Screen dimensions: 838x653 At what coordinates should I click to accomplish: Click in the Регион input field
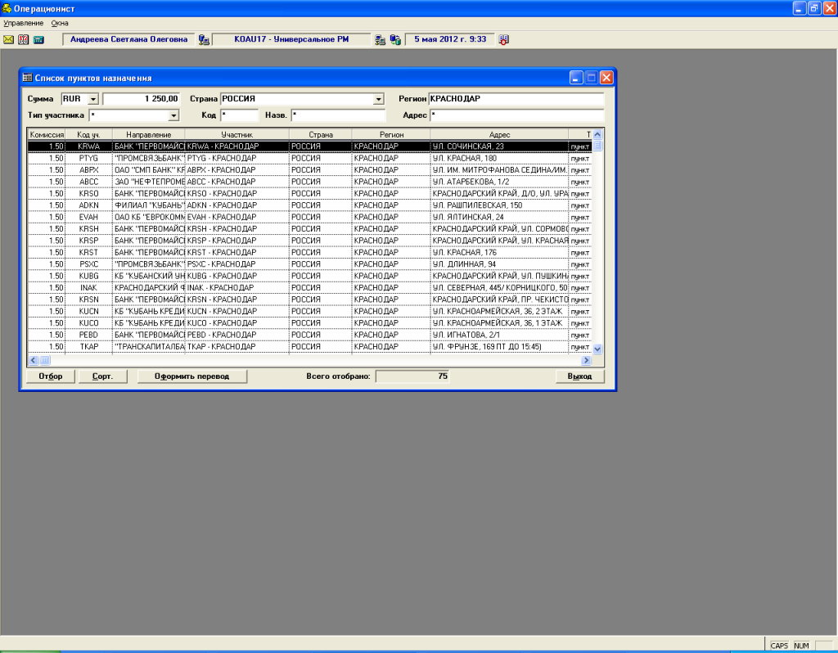516,99
